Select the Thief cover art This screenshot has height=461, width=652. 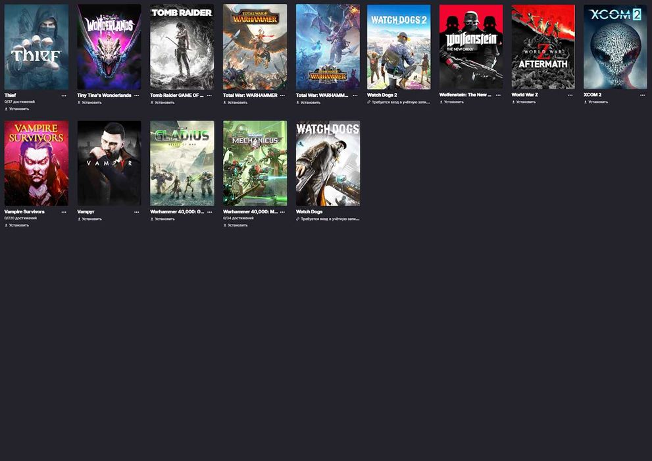click(x=36, y=47)
